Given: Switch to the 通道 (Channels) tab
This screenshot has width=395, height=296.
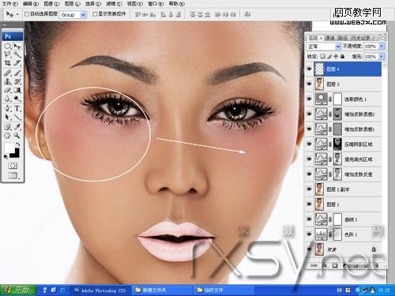Looking at the screenshot, I should (x=329, y=38).
